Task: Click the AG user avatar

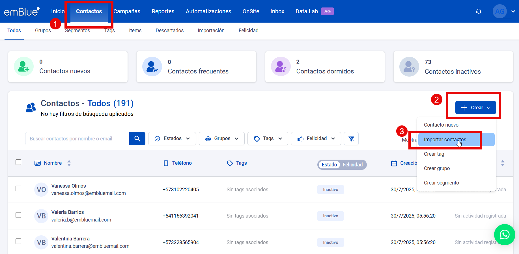Action: point(499,11)
